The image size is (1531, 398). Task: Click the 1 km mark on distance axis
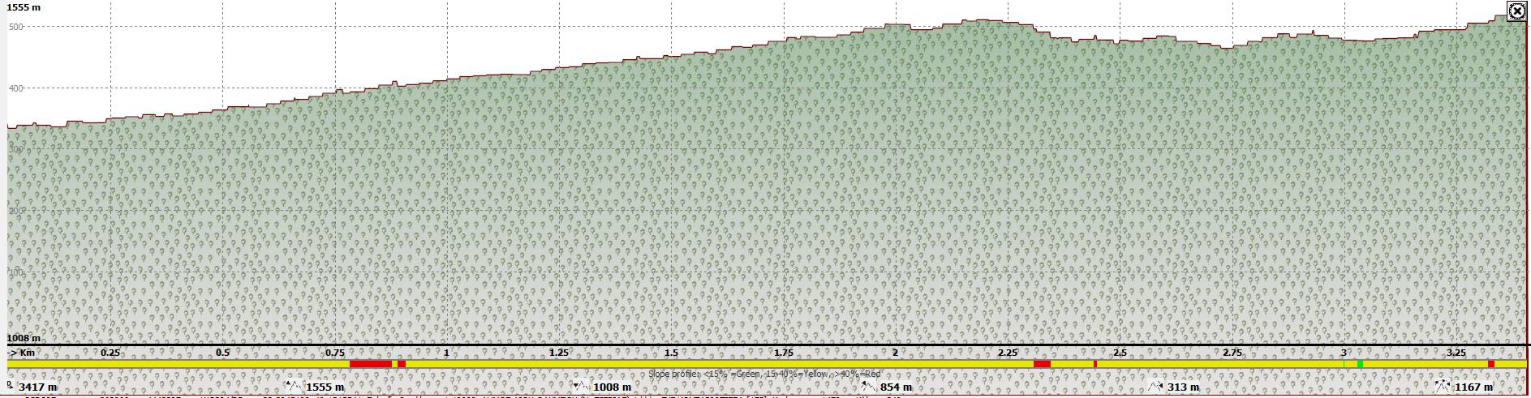(446, 353)
